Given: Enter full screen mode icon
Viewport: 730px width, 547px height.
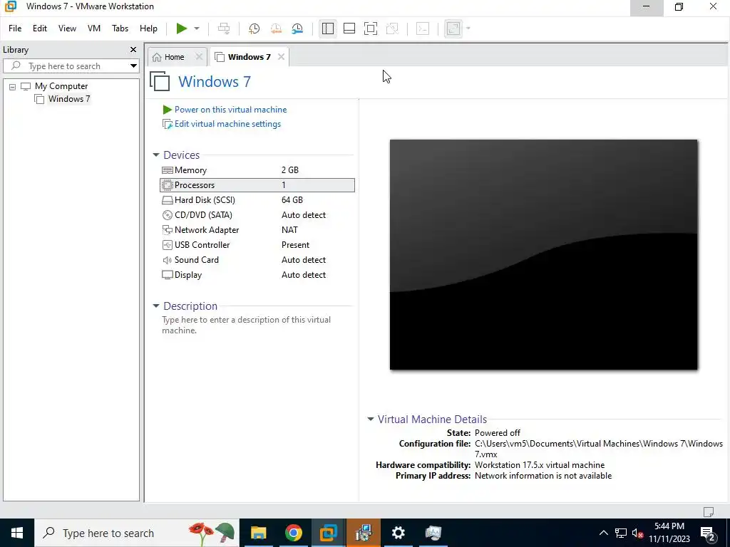Looking at the screenshot, I should pyautogui.click(x=371, y=28).
